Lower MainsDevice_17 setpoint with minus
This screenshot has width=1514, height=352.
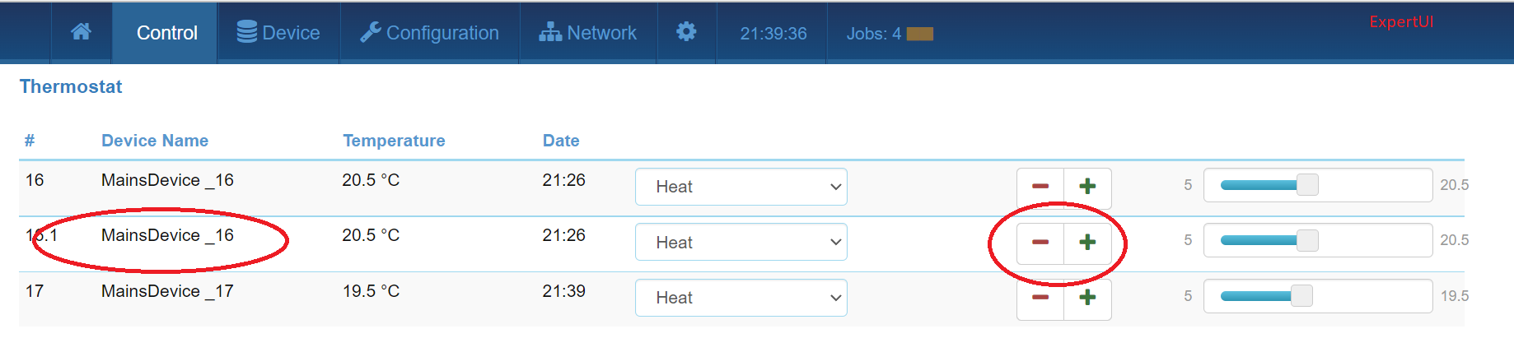point(1040,298)
